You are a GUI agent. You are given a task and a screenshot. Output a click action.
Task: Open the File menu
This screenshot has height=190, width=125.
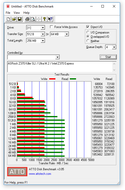coord(8,13)
